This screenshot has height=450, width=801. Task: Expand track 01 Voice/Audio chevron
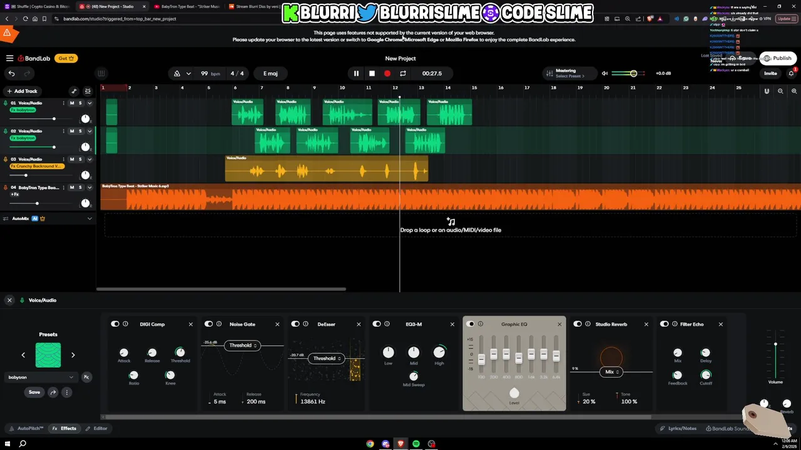tap(89, 103)
